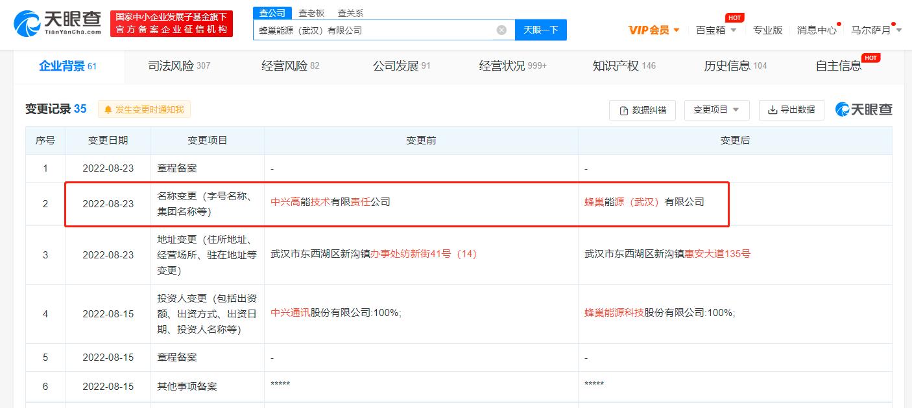Image resolution: width=912 pixels, height=408 pixels.
Task: Click 发生变更时通知我 notification button
Action: pos(144,109)
